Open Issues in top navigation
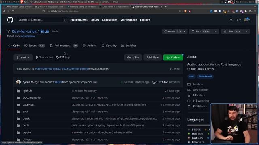 (x=95, y=20)
